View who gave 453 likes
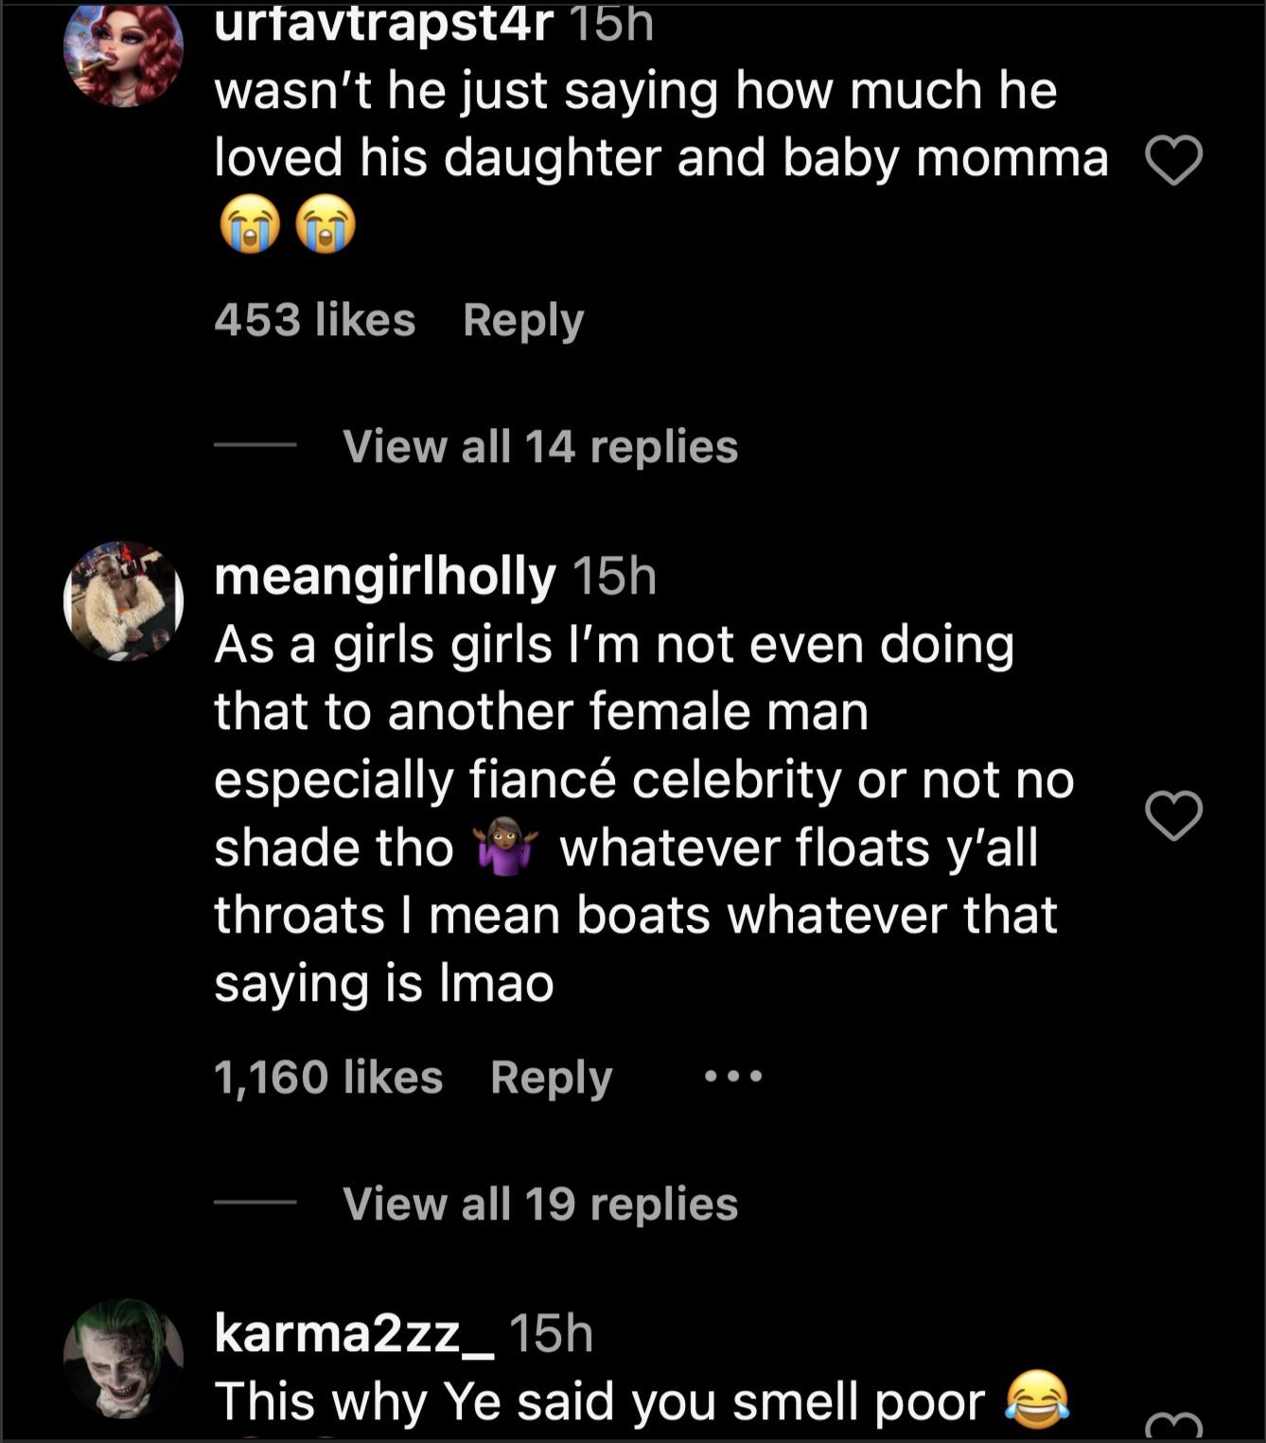 (314, 320)
